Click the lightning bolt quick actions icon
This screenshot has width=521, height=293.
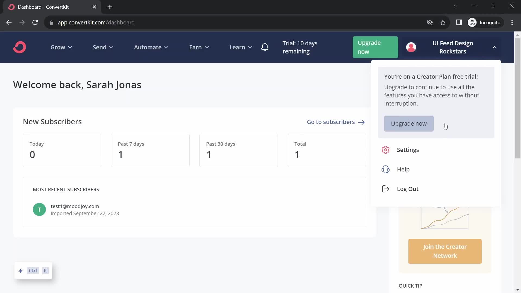tap(21, 270)
